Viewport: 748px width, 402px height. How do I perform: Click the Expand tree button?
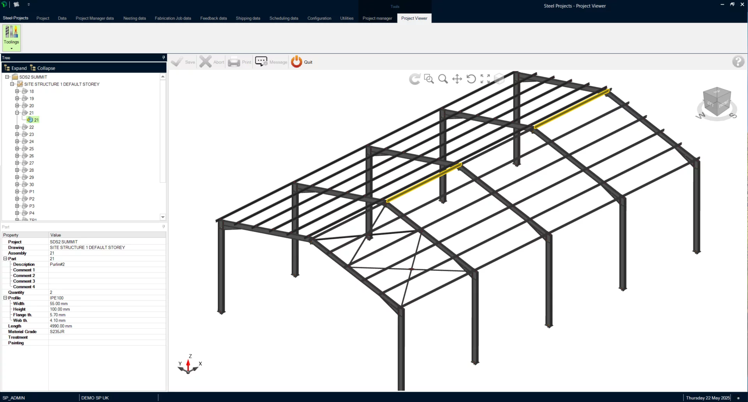click(x=16, y=68)
